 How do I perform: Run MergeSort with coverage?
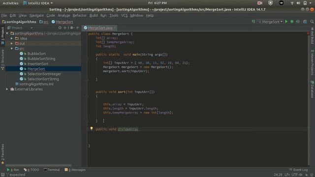[x=298, y=22]
